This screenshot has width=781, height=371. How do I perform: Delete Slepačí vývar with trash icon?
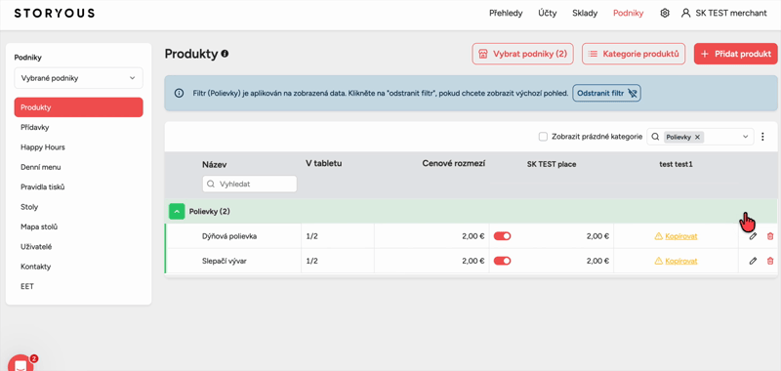(x=770, y=261)
